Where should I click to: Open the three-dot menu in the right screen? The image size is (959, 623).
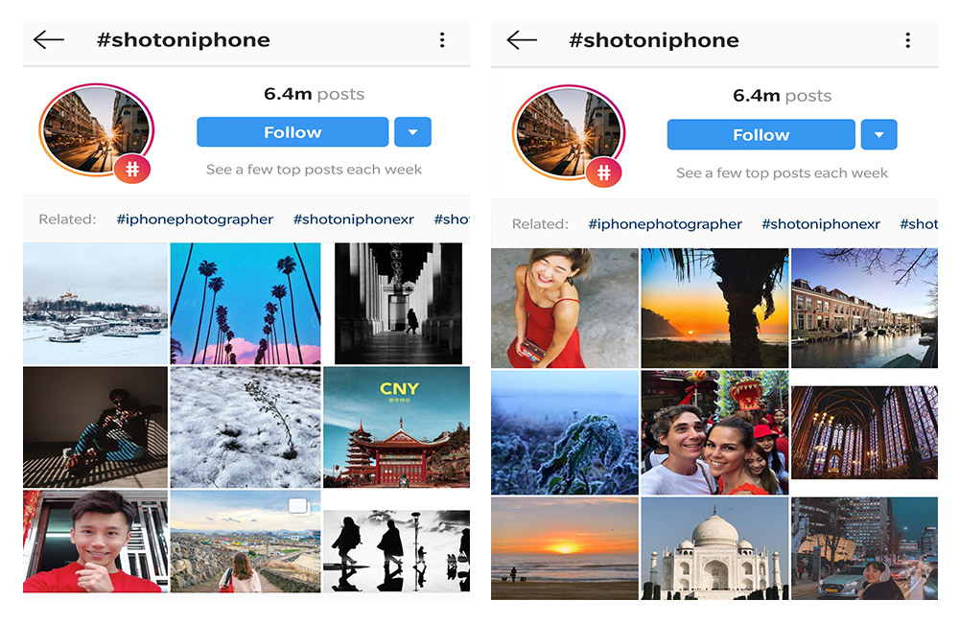click(907, 40)
